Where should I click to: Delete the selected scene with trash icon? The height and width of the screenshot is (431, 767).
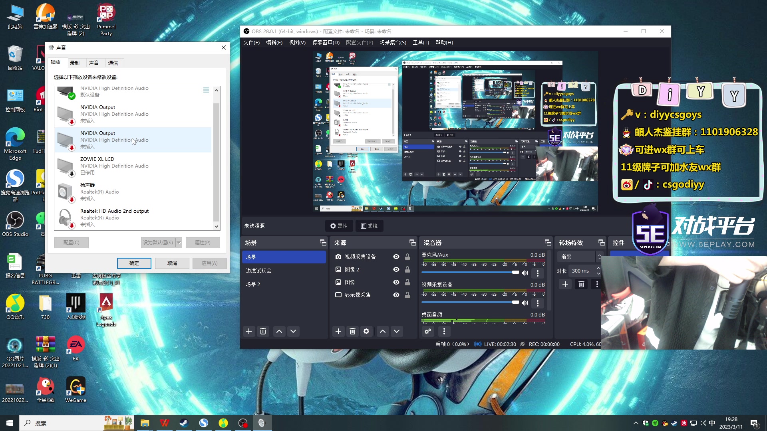click(263, 331)
